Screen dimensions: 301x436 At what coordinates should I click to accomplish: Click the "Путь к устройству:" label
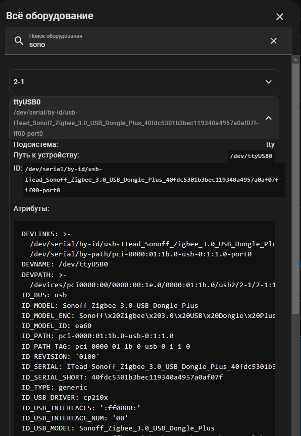click(46, 155)
